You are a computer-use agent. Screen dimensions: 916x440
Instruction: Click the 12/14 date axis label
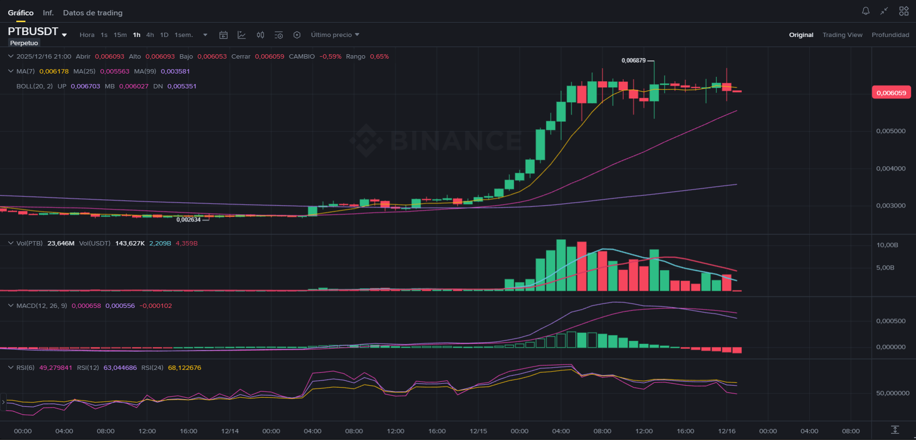pyautogui.click(x=230, y=431)
